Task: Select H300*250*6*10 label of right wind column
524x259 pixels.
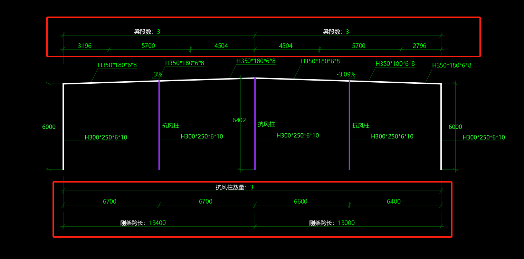Action: point(392,136)
